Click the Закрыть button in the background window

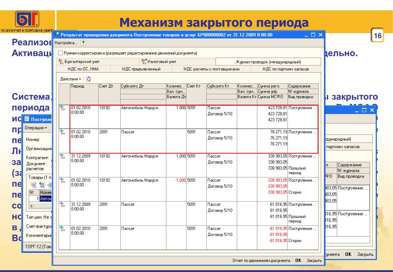(x=365, y=254)
